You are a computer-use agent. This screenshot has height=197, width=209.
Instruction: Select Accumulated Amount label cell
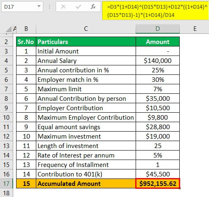(86, 183)
